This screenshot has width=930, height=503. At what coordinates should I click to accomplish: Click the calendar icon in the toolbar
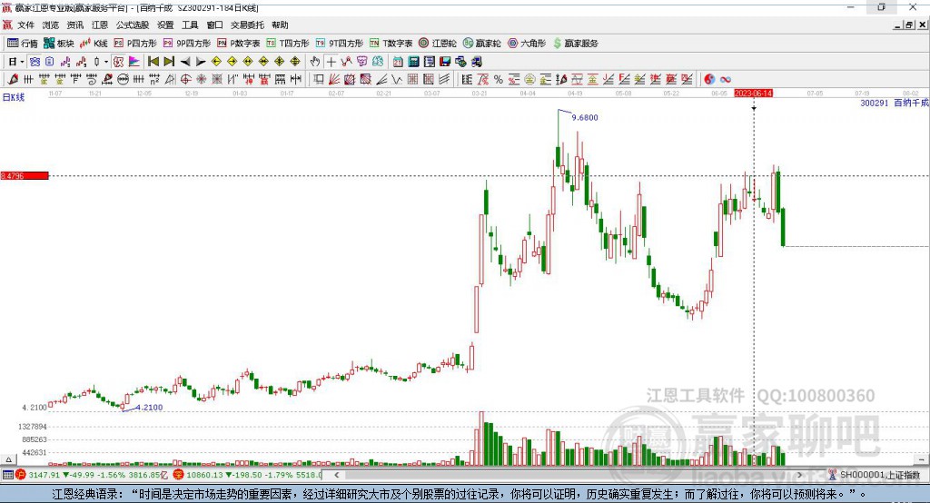(398, 61)
